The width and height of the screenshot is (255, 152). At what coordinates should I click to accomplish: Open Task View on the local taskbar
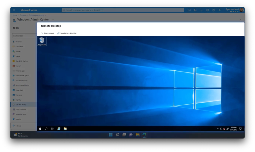124,135
